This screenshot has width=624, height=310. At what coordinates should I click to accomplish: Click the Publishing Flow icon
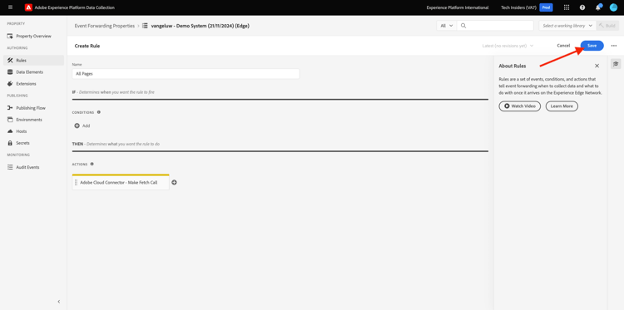[10, 108]
